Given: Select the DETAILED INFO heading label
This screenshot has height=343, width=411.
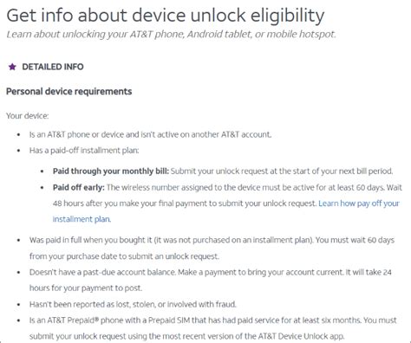Looking at the screenshot, I should pos(53,67).
